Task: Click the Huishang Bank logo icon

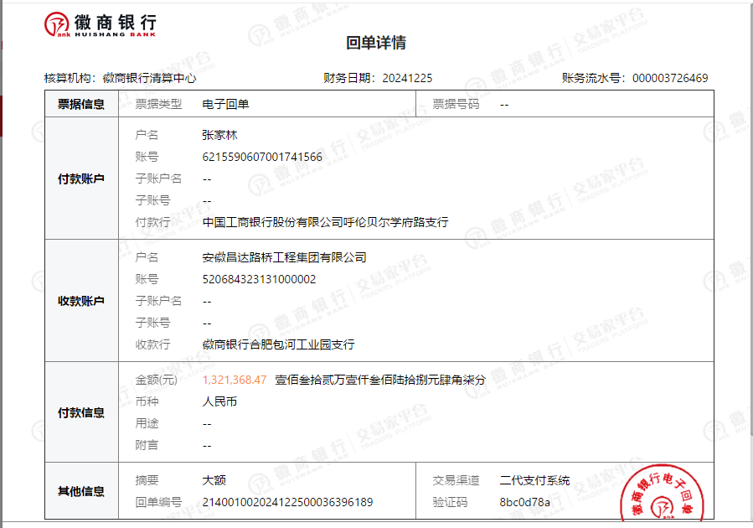Action: pos(57,25)
